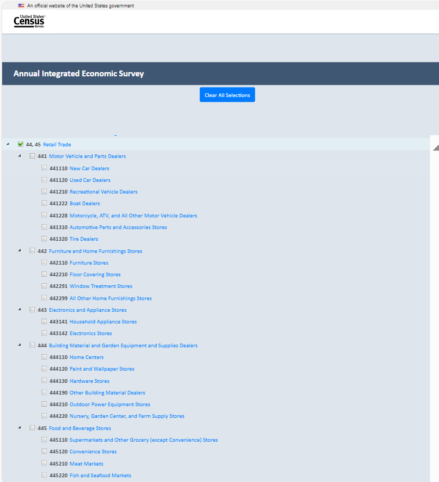Click the Census Bureau logo

point(30,21)
